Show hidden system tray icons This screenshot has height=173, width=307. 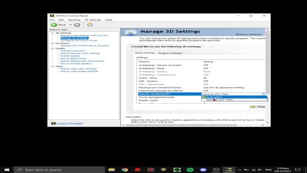pyautogui.click(x=239, y=170)
